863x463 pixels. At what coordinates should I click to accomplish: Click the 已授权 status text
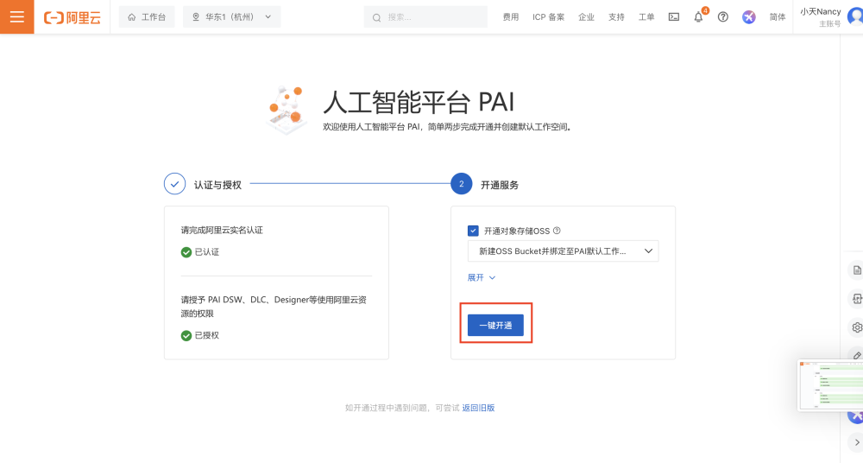click(207, 335)
